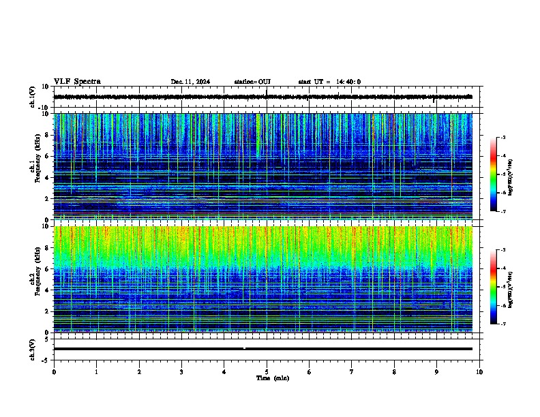
Task: Click inside the ch.1 spectrogram panel
Action: coord(263,166)
